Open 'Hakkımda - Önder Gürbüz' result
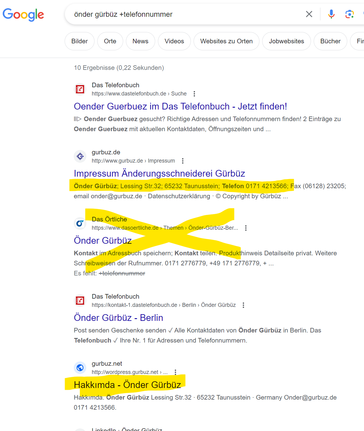The image size is (364, 431). (x=127, y=385)
